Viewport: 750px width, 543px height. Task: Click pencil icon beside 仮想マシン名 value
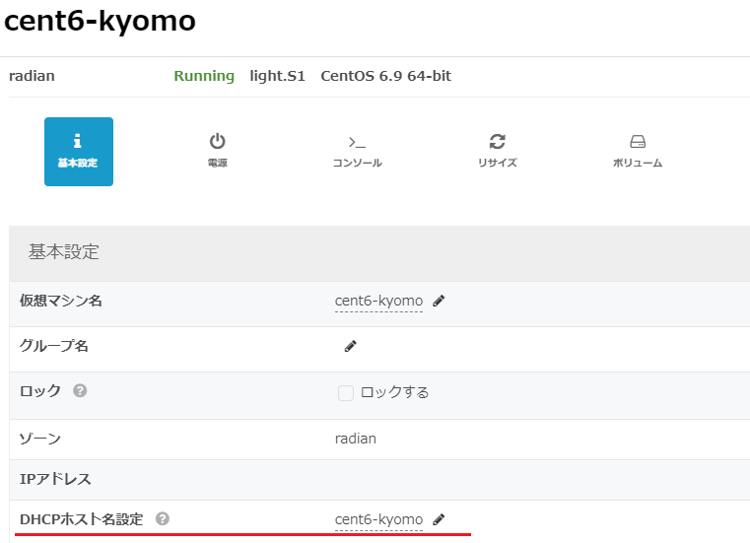click(439, 302)
